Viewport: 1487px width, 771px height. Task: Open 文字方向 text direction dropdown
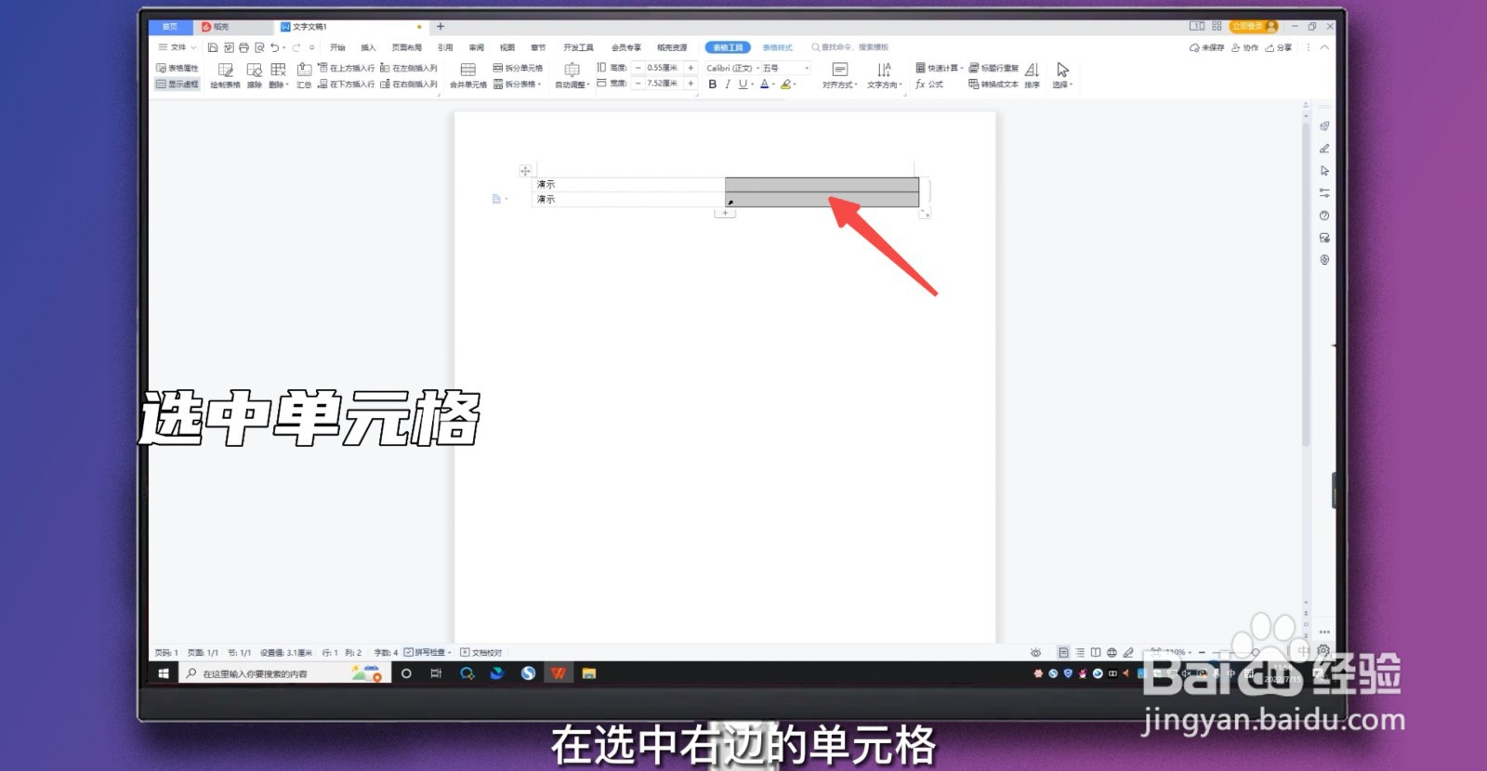point(884,75)
